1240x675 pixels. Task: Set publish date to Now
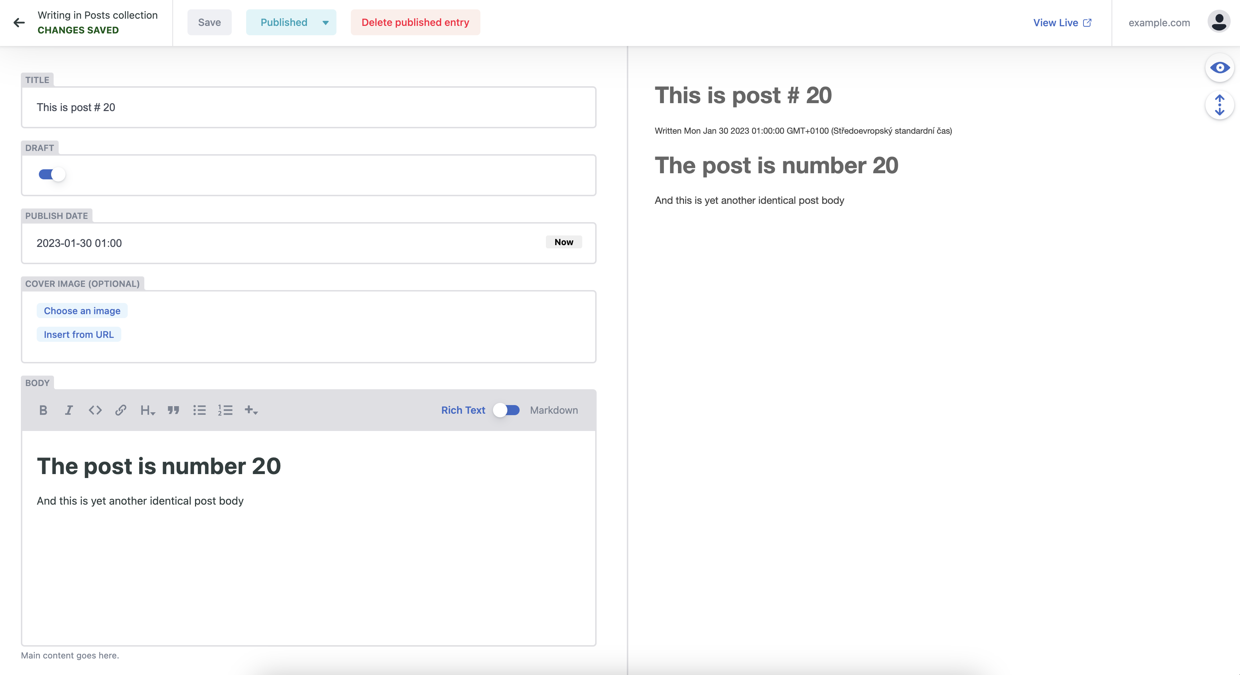coord(564,242)
